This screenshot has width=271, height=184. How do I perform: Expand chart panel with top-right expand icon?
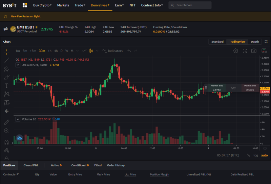(x=266, y=42)
